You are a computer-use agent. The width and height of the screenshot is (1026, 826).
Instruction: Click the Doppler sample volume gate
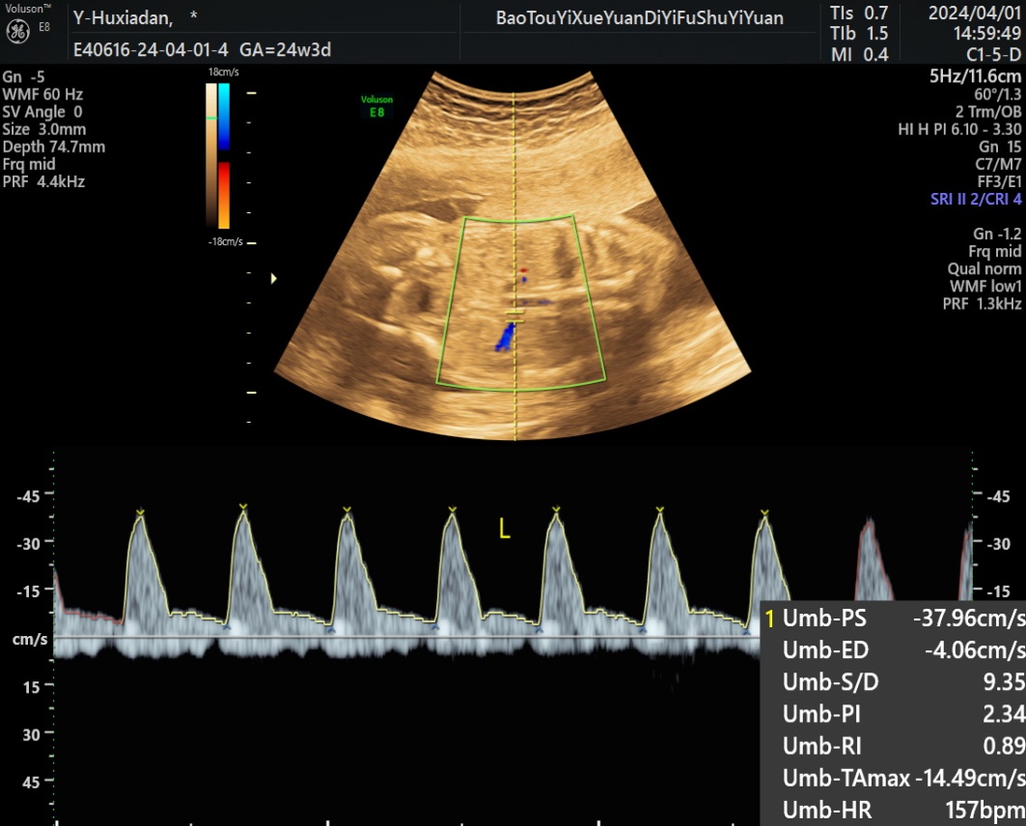515,315
